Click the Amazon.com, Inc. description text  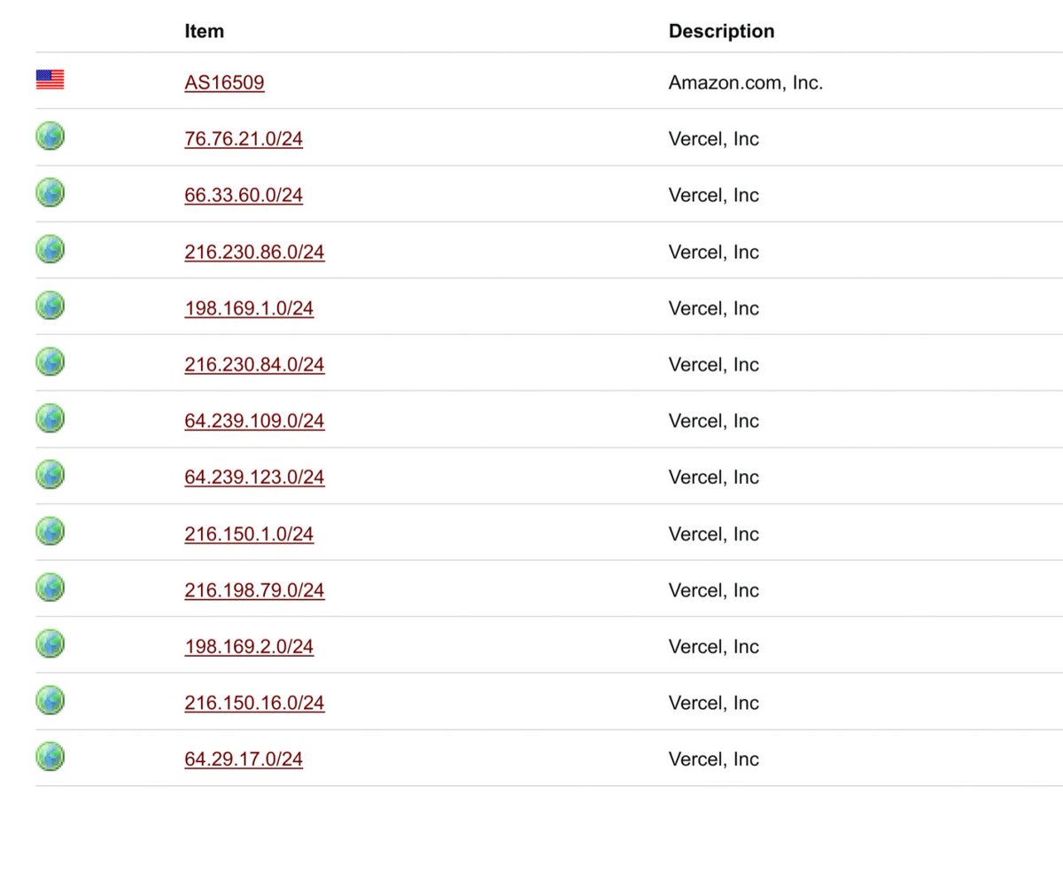746,83
